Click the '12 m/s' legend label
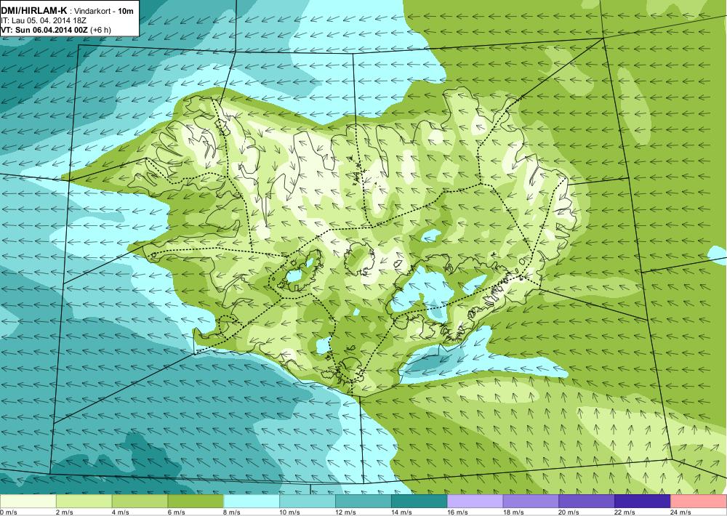This screenshot has height=516, width=727. coord(346,512)
